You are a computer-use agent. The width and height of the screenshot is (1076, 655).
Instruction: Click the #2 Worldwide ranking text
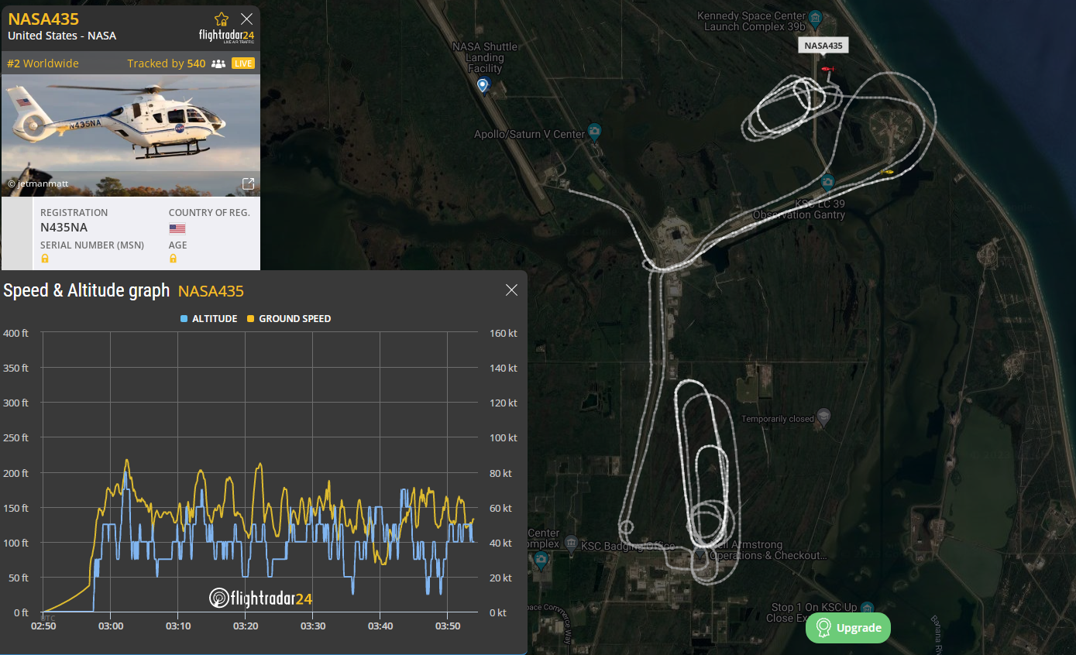pos(43,63)
